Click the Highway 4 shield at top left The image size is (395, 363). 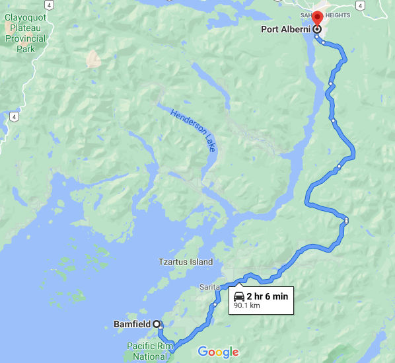[49, 5]
